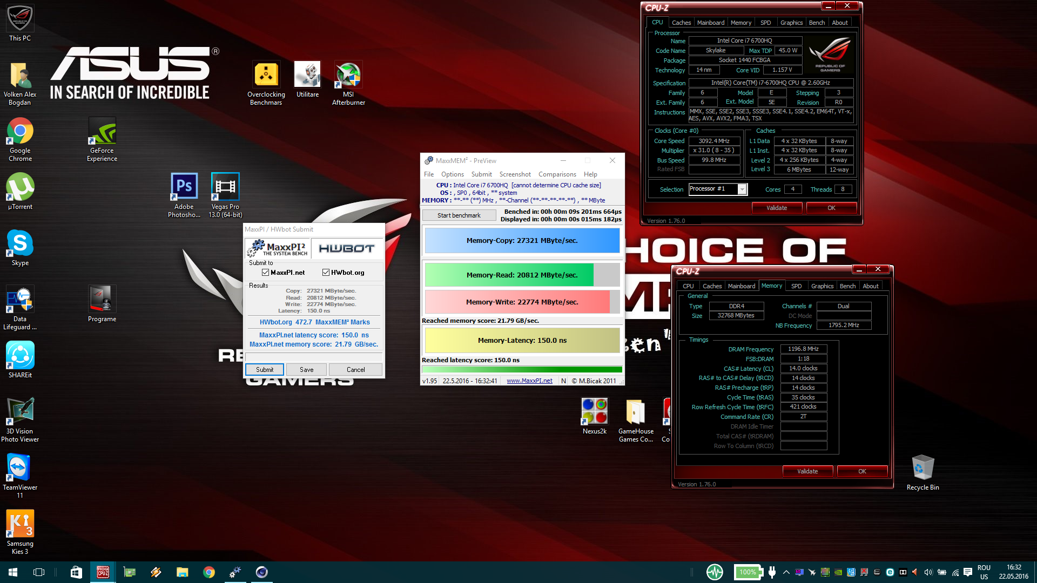Launch GeForce Experience from the desktop
This screenshot has height=583, width=1037.
pos(102,140)
